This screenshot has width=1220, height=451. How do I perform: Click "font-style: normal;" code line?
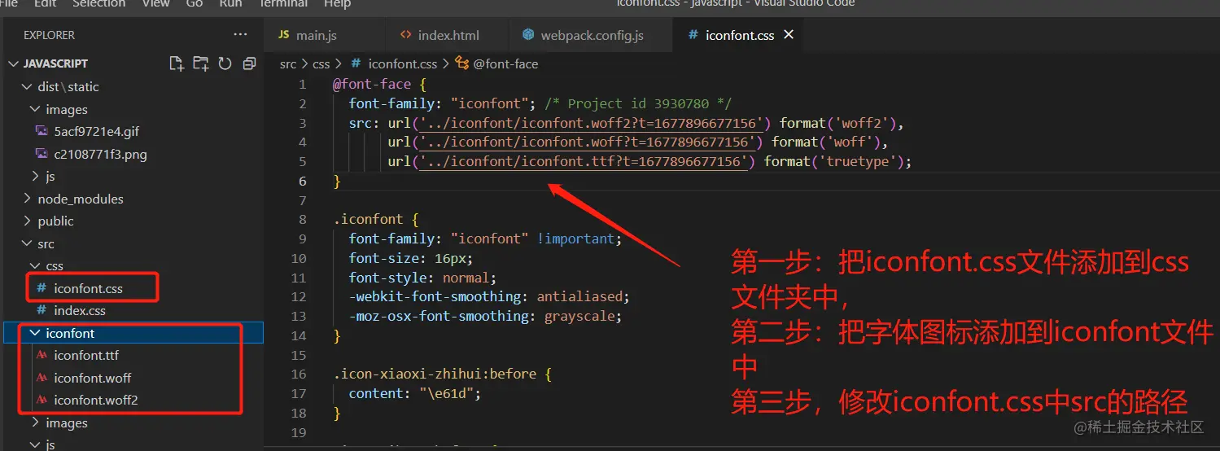(422, 278)
